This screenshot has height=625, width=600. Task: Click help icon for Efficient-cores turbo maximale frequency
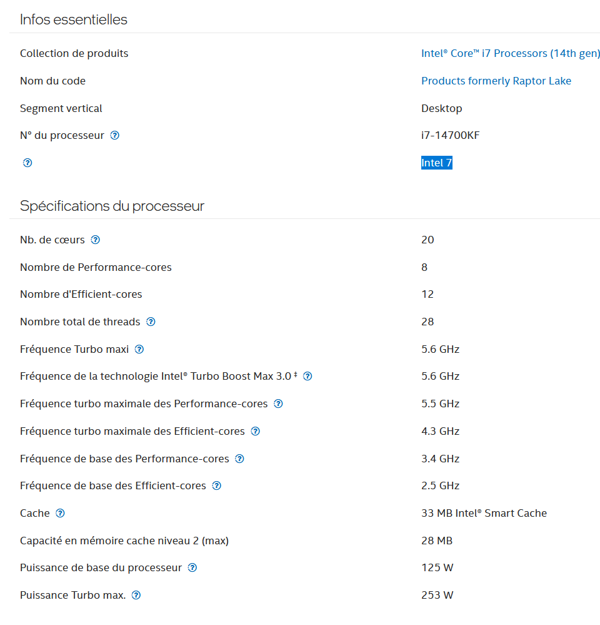pyautogui.click(x=255, y=431)
